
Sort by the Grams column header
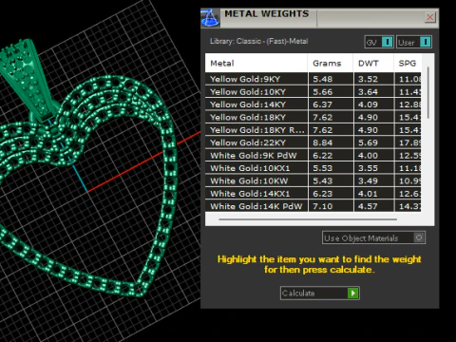[x=331, y=64]
